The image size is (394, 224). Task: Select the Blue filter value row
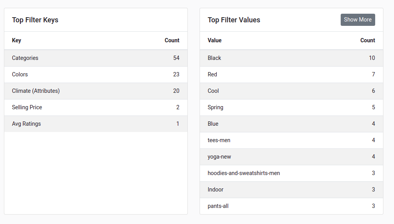291,124
